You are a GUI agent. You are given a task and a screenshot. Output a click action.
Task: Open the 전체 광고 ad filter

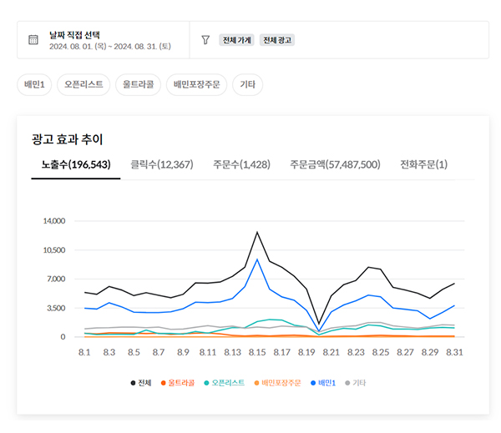[x=277, y=40]
